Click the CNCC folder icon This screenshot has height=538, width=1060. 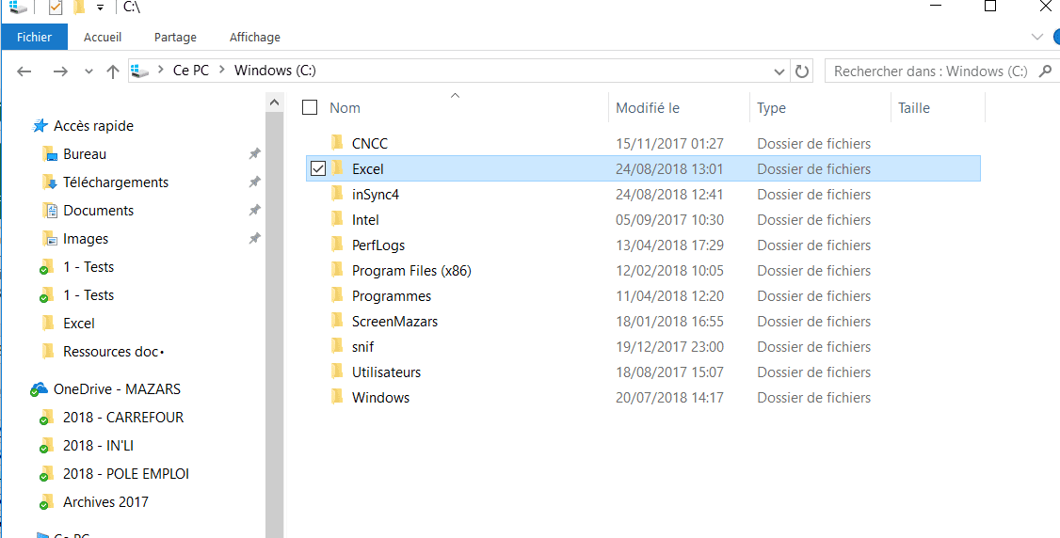(337, 143)
